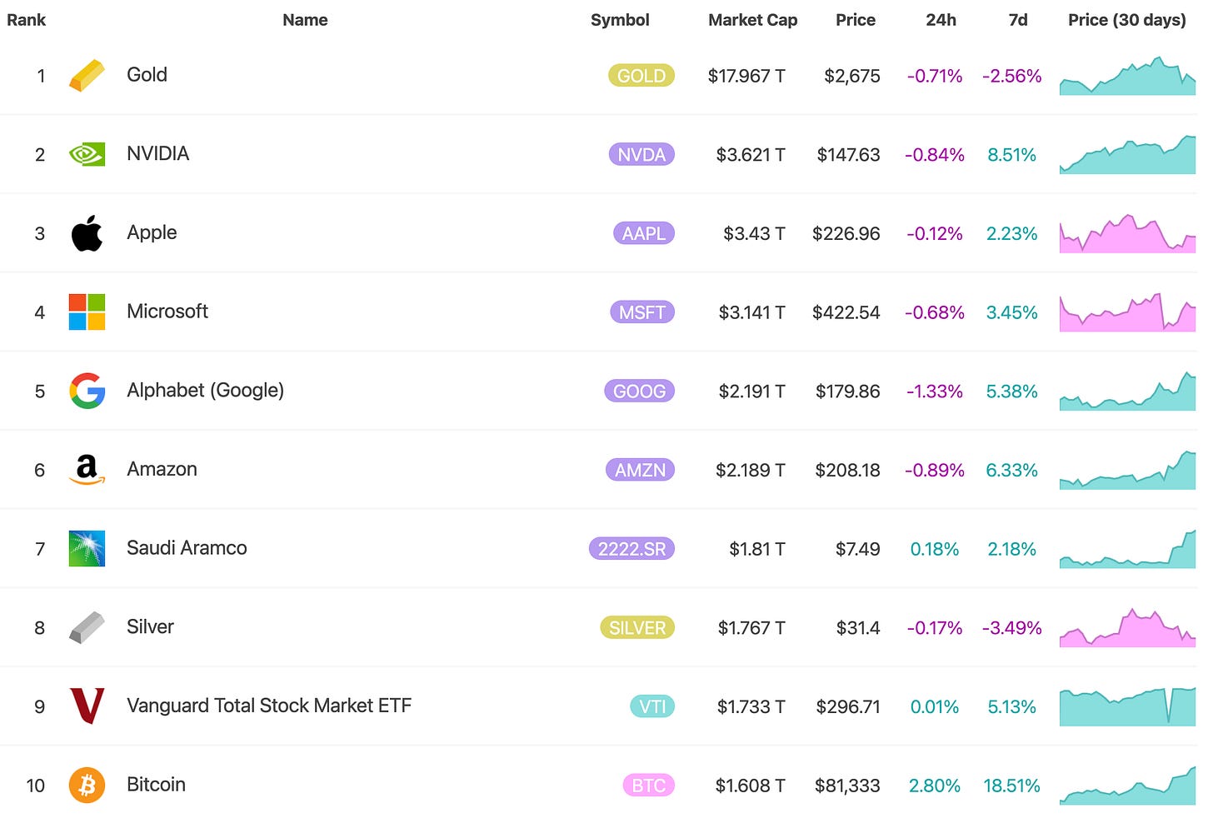Click the Apple logo icon
The width and height of the screenshot is (1213, 818).
pyautogui.click(x=87, y=233)
